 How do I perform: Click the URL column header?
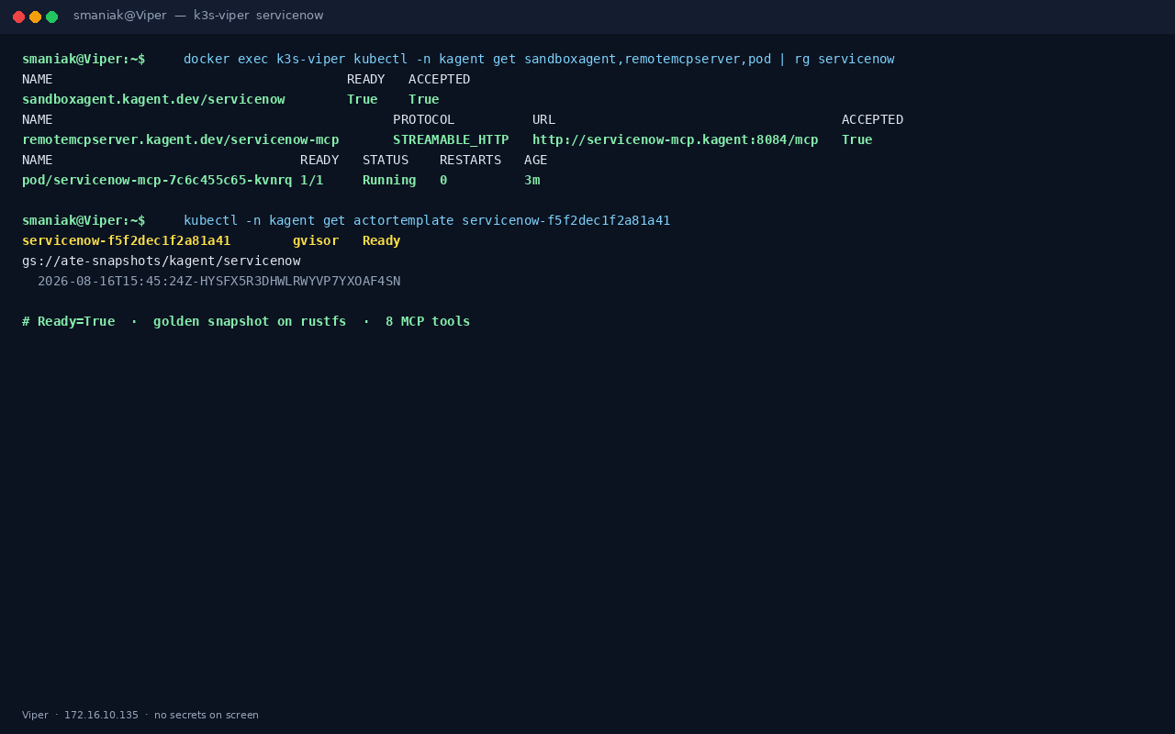[x=544, y=119]
